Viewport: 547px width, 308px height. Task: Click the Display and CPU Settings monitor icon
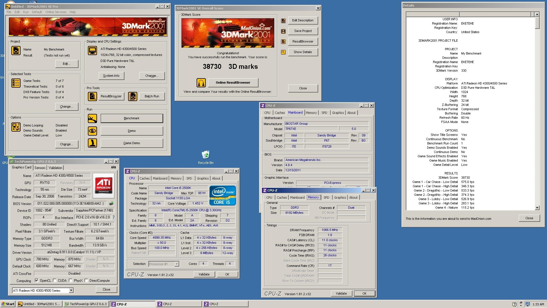pyautogui.click(x=92, y=51)
